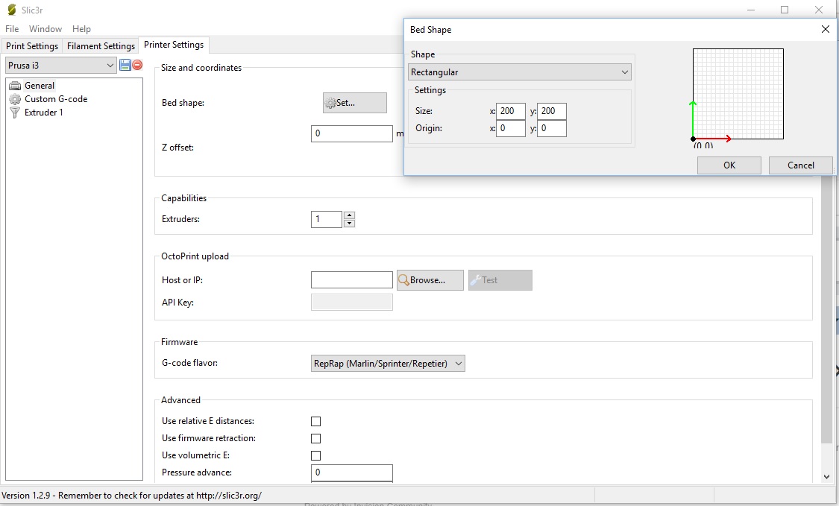Click the bed Size y field

point(552,111)
